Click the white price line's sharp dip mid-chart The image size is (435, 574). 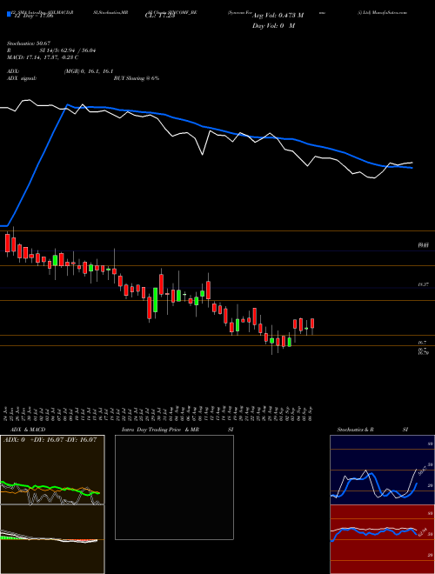pos(202,155)
